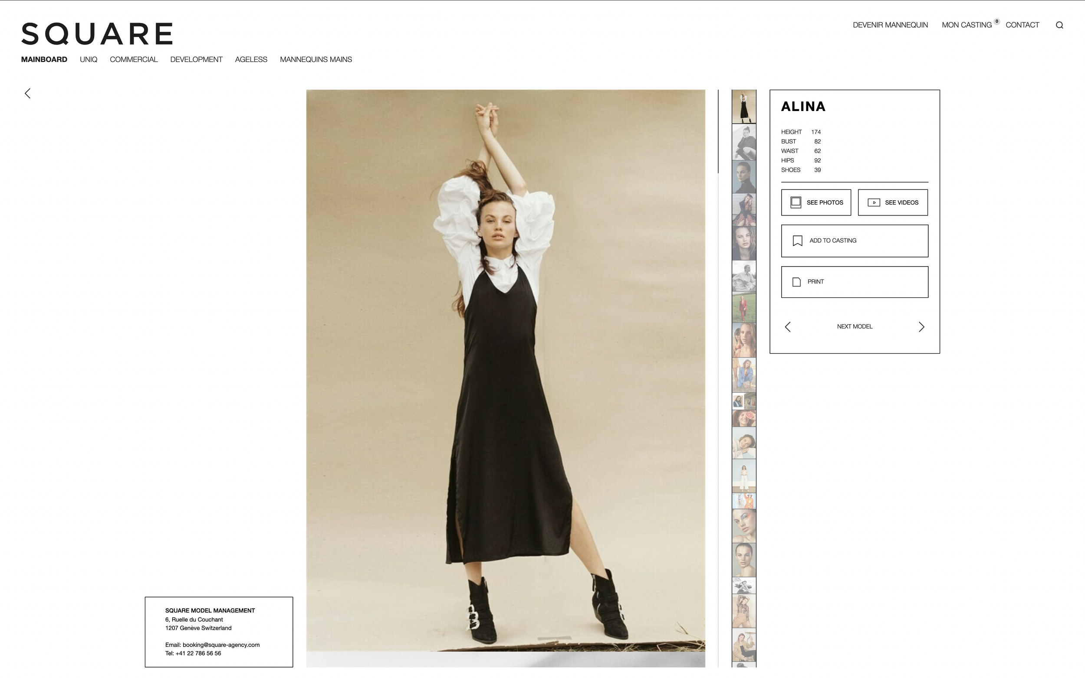Viewport: 1085px width, 678px height.
Task: Switch to the COMMERCIAL board
Action: pos(133,60)
